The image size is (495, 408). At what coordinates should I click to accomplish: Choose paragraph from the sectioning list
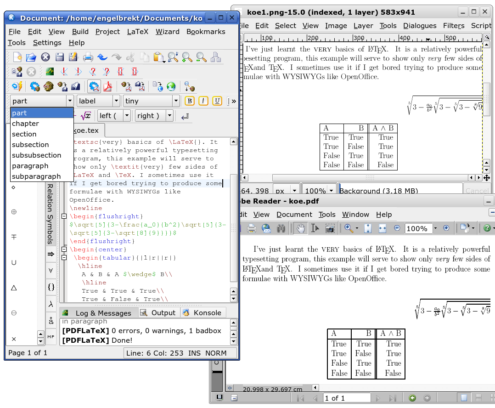click(42, 166)
